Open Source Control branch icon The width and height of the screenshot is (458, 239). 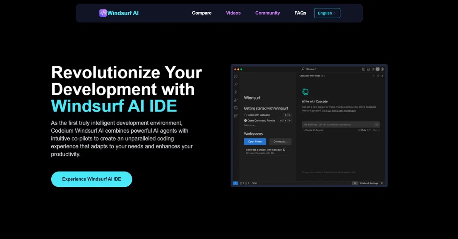236,92
